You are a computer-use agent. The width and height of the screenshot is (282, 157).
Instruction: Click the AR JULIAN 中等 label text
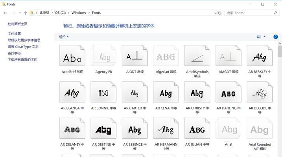point(197,144)
